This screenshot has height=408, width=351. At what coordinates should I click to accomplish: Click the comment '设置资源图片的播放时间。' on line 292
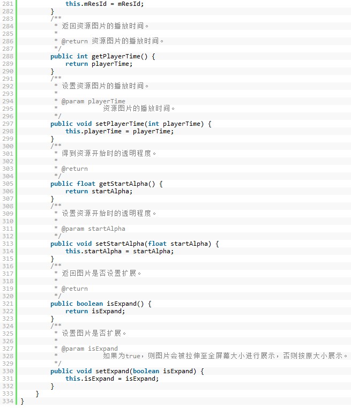pyautogui.click(x=105, y=86)
